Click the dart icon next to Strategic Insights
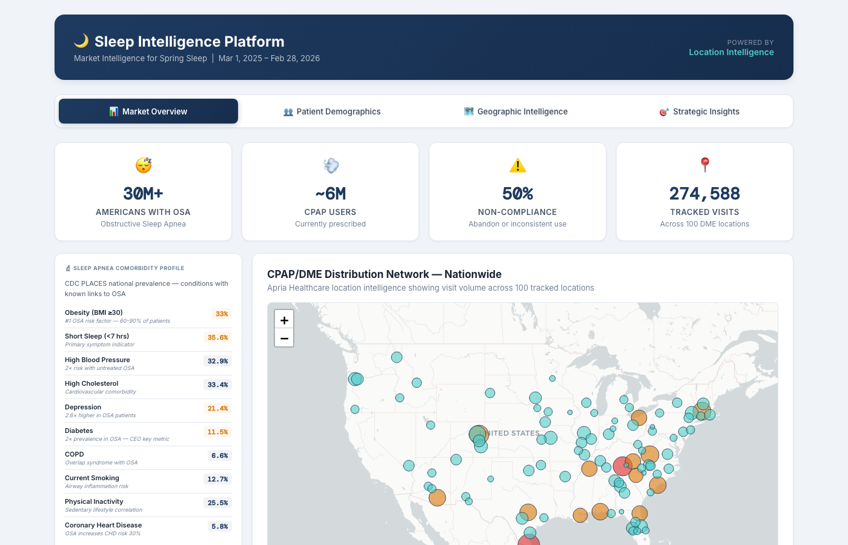848x545 pixels. [663, 111]
